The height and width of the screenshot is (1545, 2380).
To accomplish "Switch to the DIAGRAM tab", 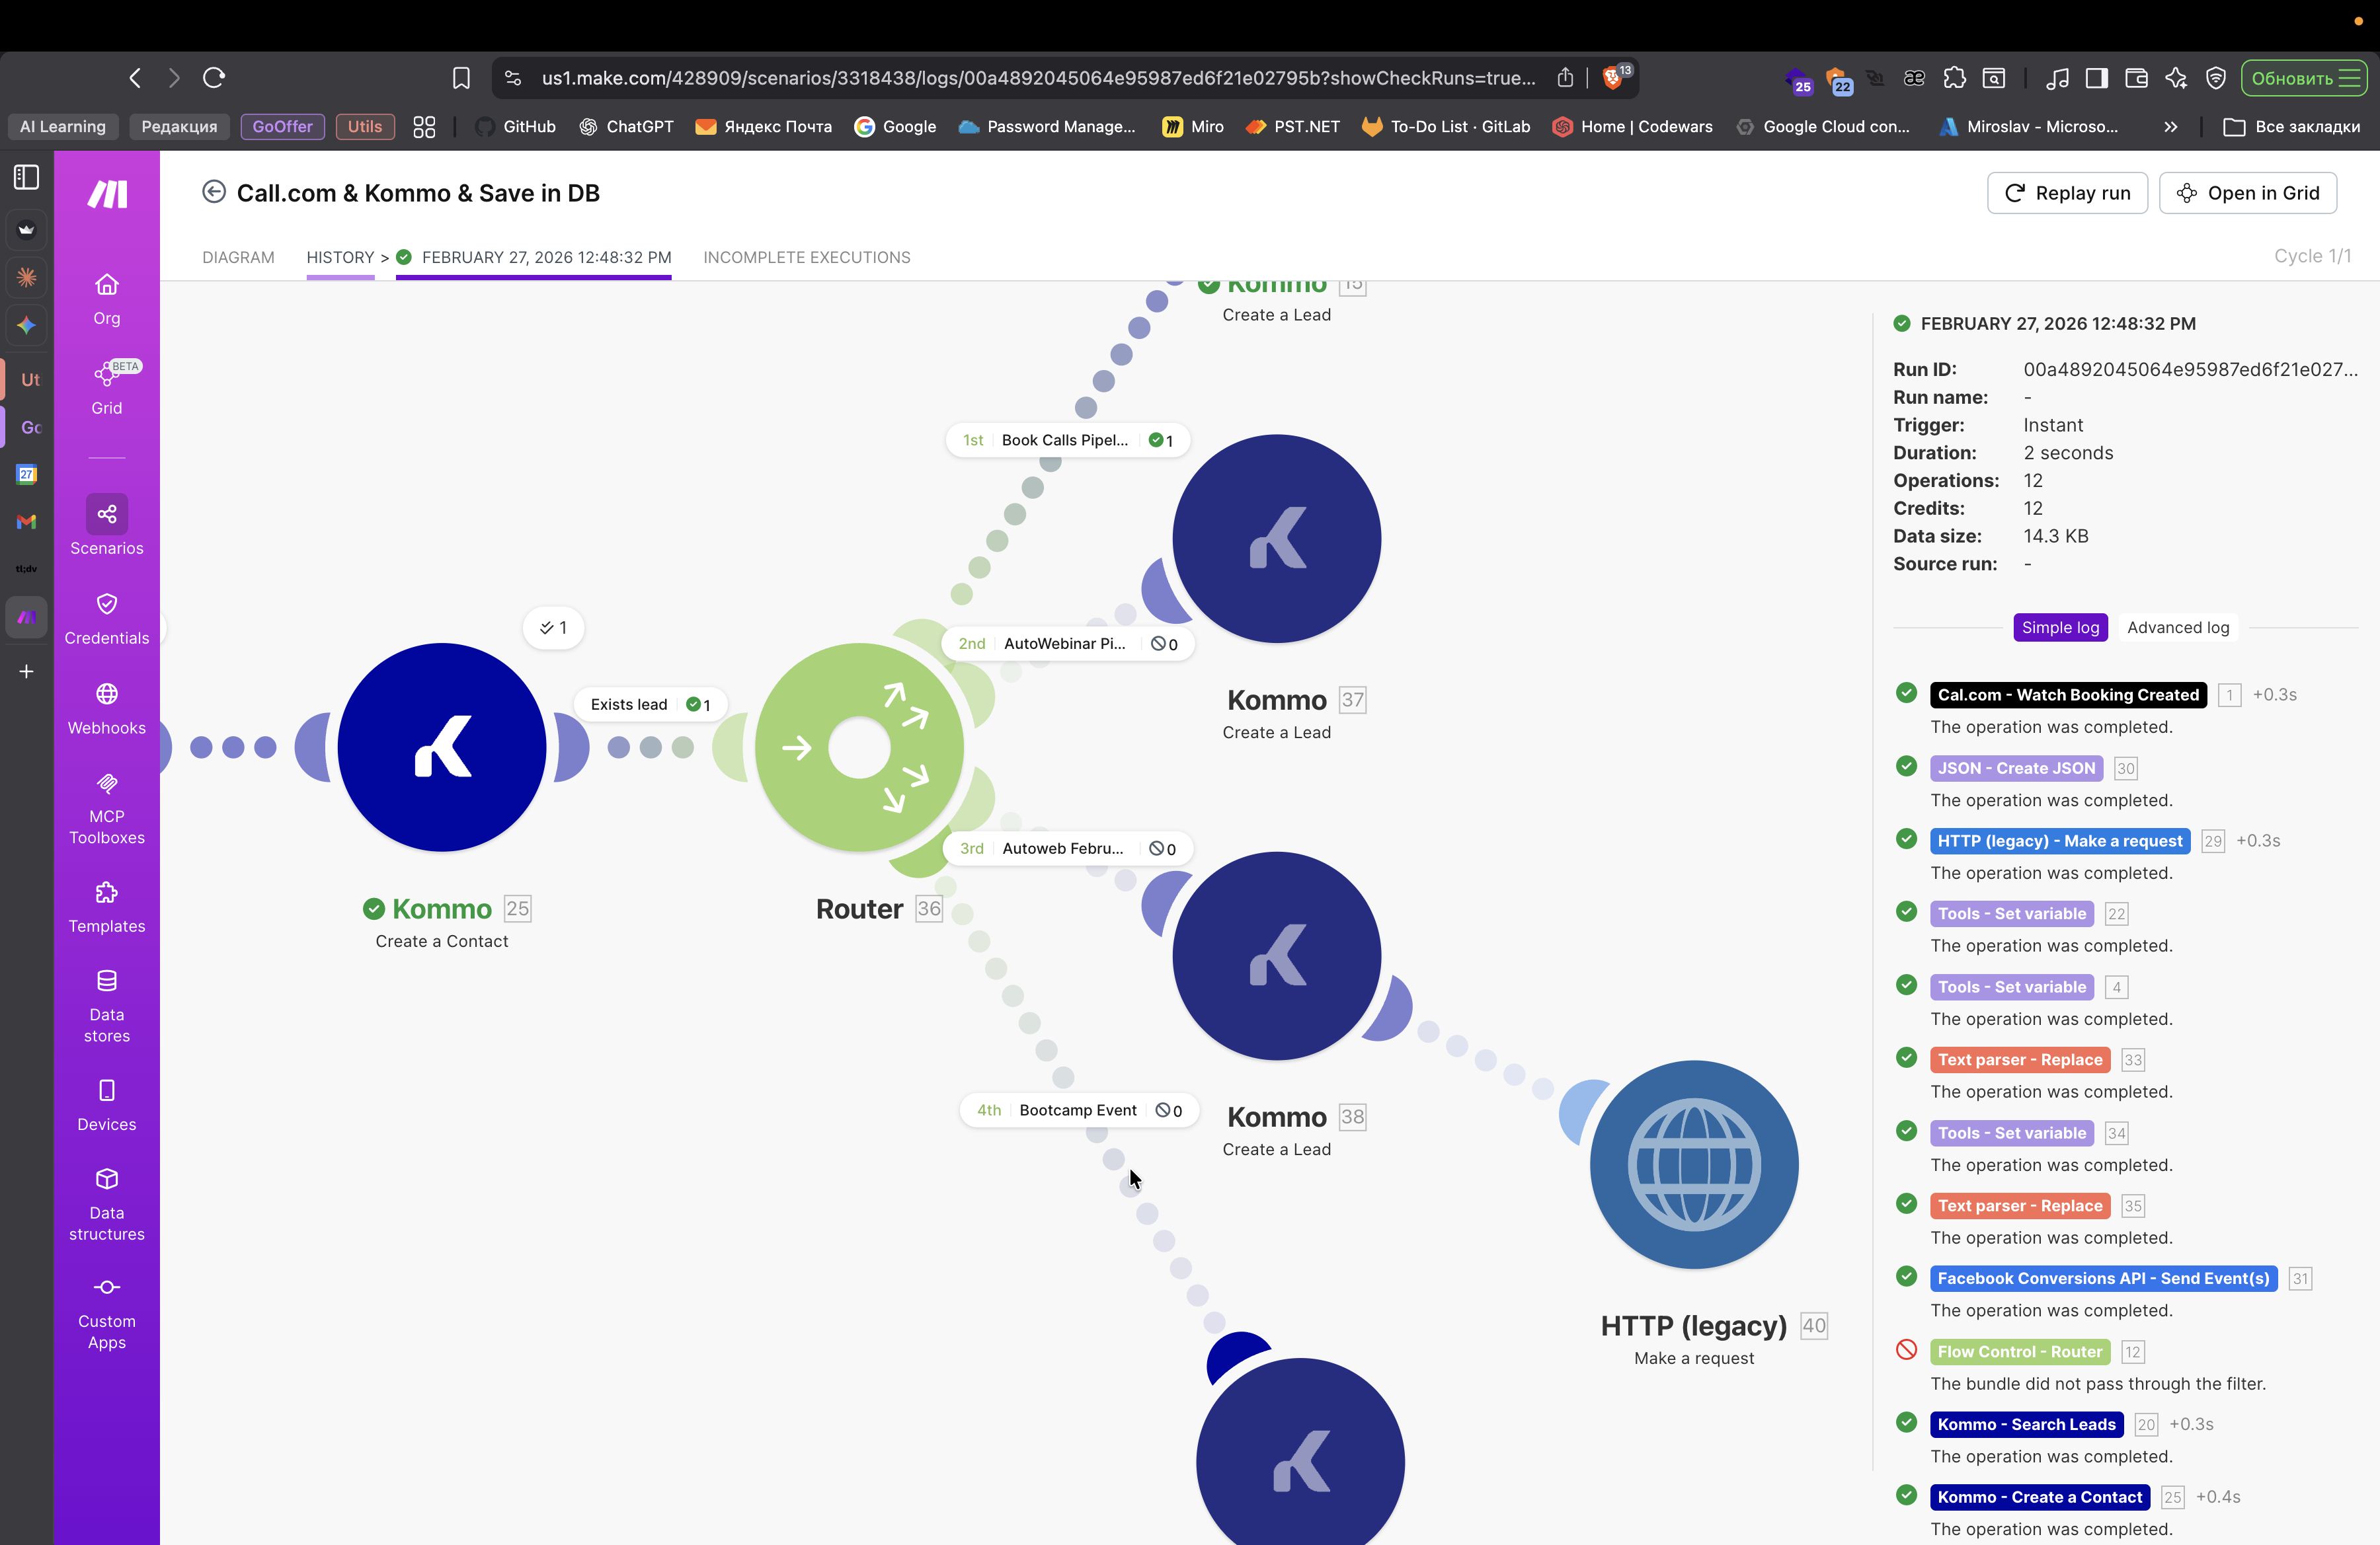I will (238, 257).
